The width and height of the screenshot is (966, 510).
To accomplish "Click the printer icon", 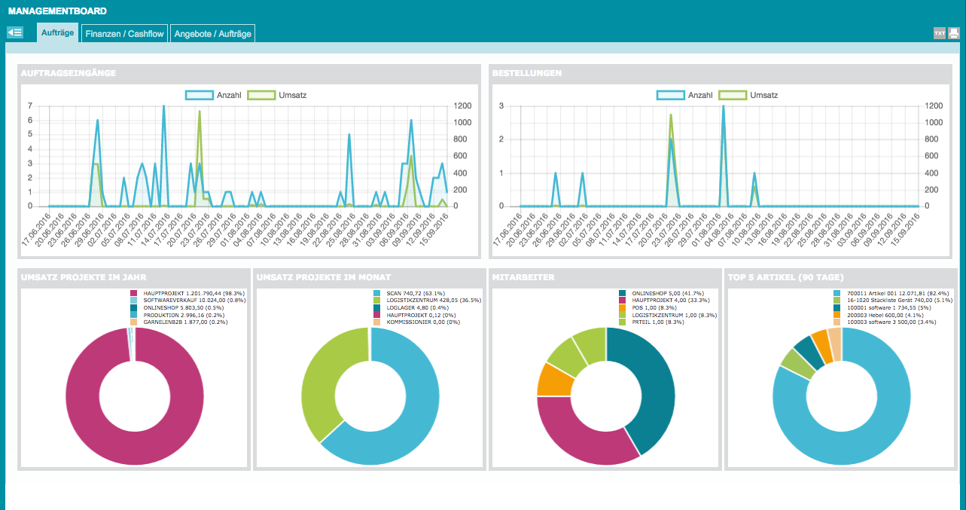I will [953, 33].
